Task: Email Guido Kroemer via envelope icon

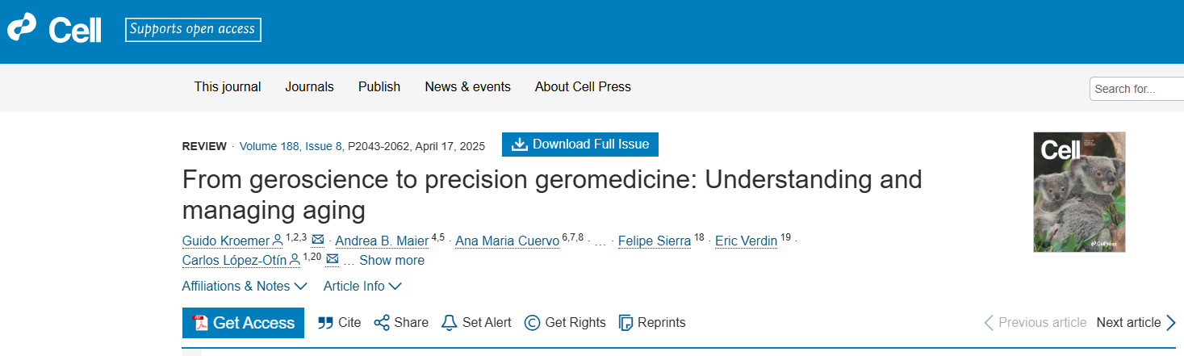Action: (x=318, y=240)
